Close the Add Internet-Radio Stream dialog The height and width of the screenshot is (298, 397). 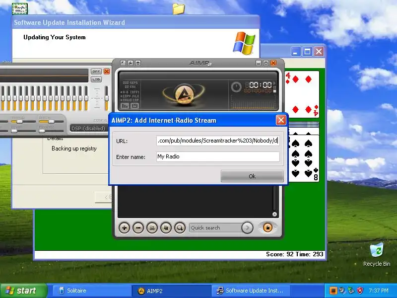pos(281,120)
